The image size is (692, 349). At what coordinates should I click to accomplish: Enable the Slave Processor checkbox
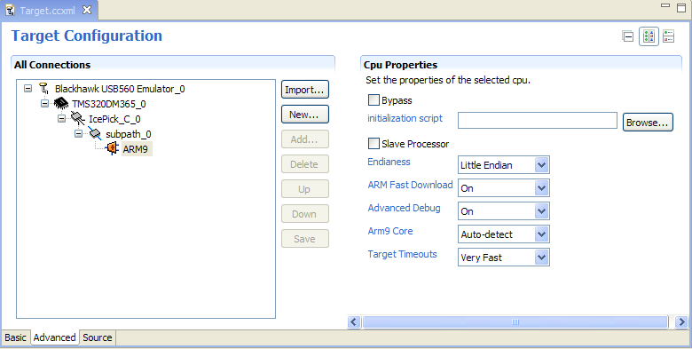[x=374, y=143]
